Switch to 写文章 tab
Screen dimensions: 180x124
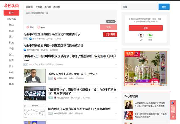click(x=38, y=7)
